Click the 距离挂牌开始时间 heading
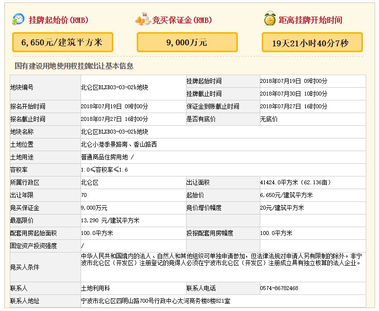Image resolution: width=379 pixels, height=311 pixels. tap(310, 20)
